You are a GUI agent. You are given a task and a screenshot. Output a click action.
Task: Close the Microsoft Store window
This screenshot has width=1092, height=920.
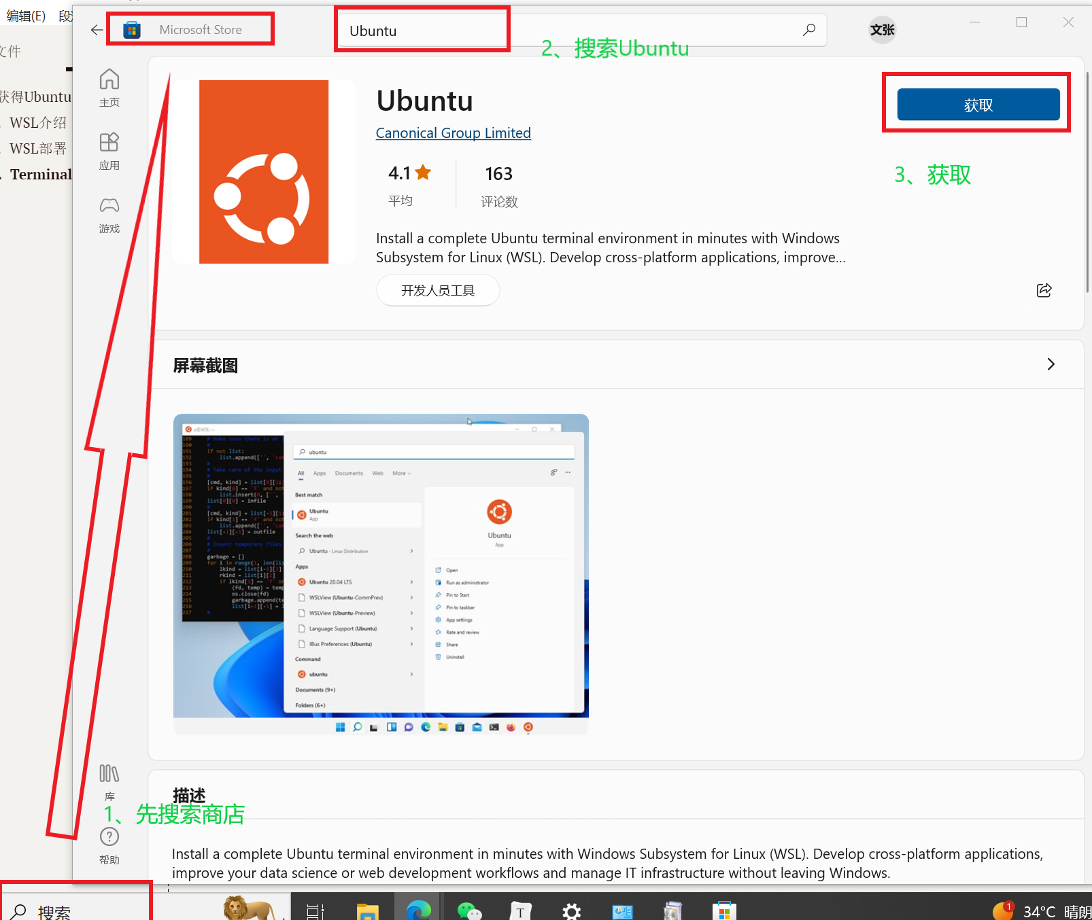[1068, 22]
